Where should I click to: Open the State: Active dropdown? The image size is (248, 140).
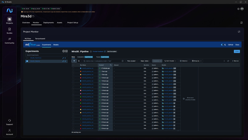click(x=145, y=61)
